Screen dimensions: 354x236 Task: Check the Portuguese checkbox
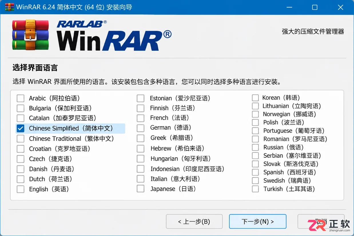coord(255,131)
